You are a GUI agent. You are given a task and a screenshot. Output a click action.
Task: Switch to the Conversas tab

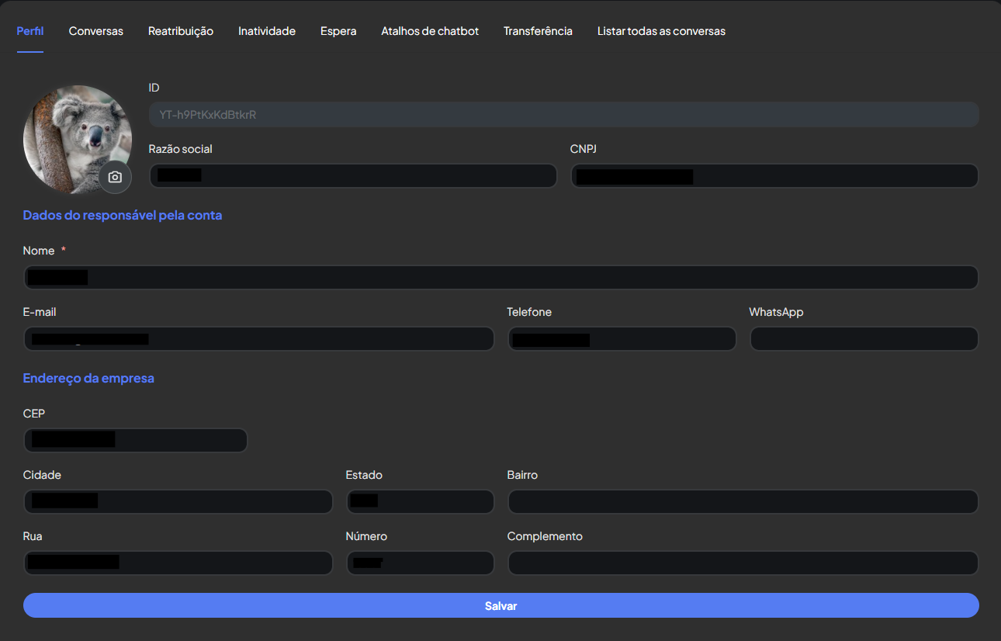pos(95,31)
